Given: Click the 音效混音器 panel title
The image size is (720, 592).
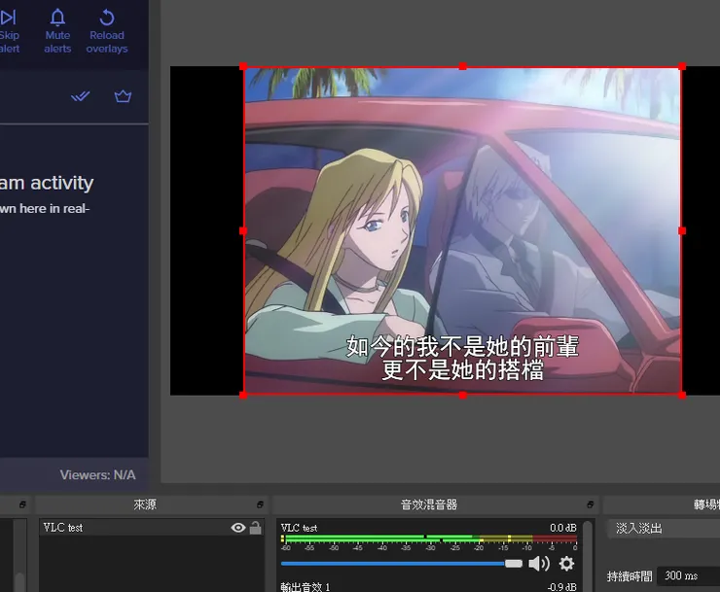Looking at the screenshot, I should click(429, 505).
